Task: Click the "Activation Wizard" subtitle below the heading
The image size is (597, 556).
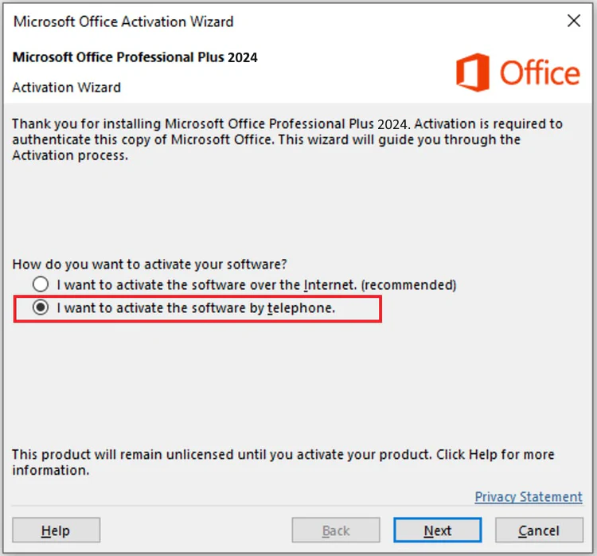Action: pos(67,87)
